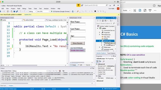Click the Results show here label
161x90 pixels.
point(78,50)
